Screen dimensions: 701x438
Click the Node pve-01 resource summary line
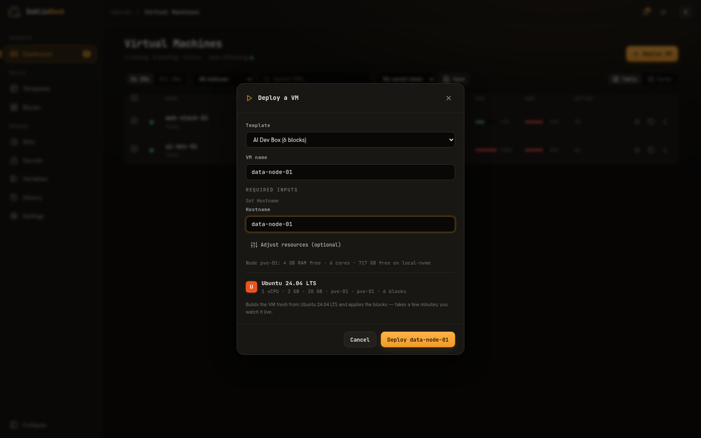338,263
